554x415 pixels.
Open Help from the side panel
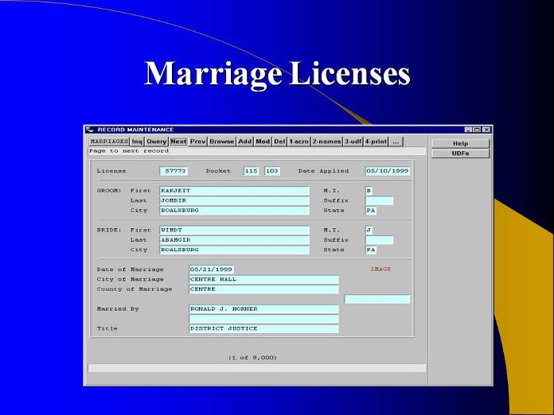coord(460,144)
